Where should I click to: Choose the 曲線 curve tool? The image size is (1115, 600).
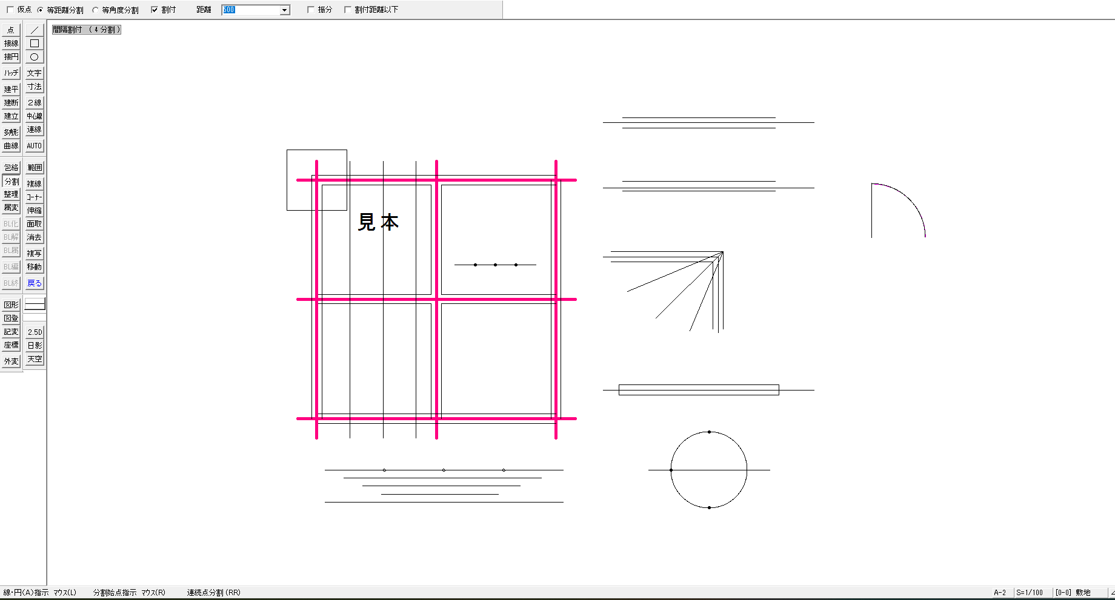click(x=11, y=146)
